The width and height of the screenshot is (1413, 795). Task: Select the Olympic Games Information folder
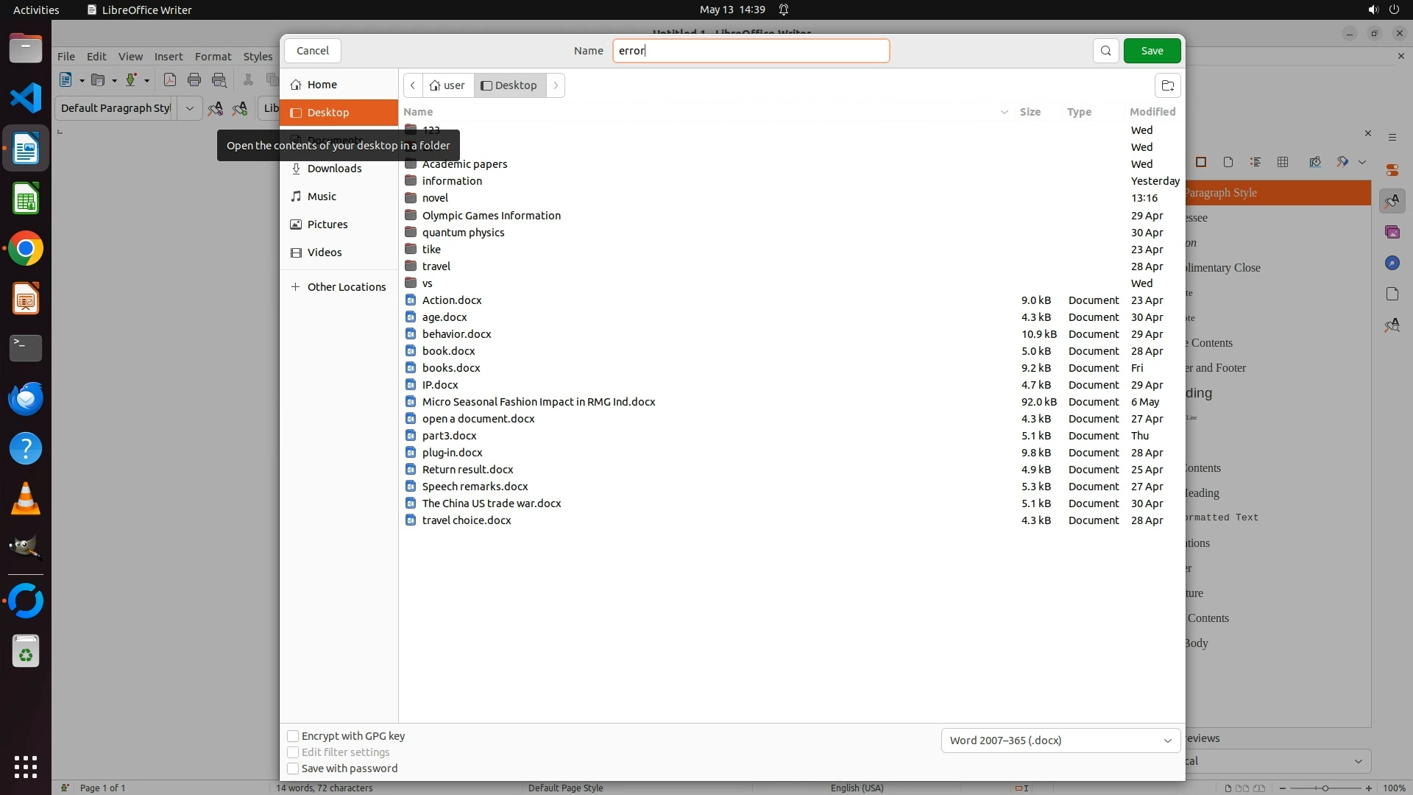click(x=491, y=216)
